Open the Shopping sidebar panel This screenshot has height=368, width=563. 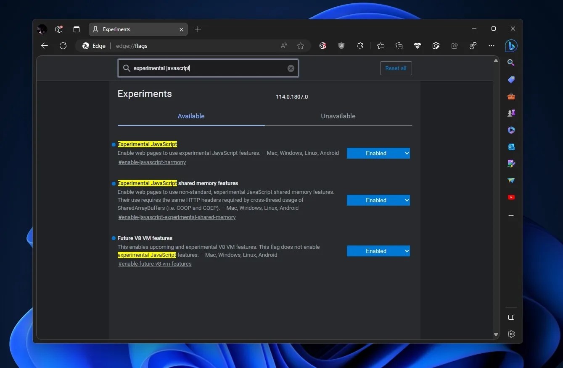pos(511,80)
